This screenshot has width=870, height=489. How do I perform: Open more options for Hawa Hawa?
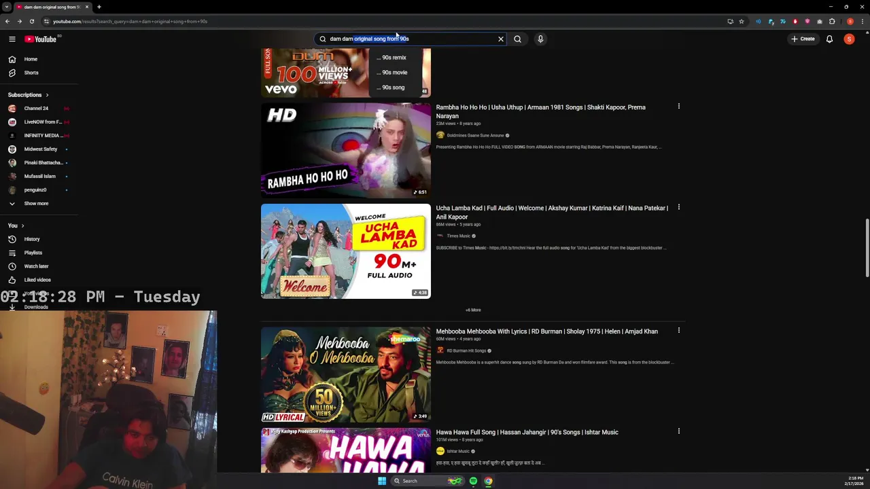coord(678,431)
